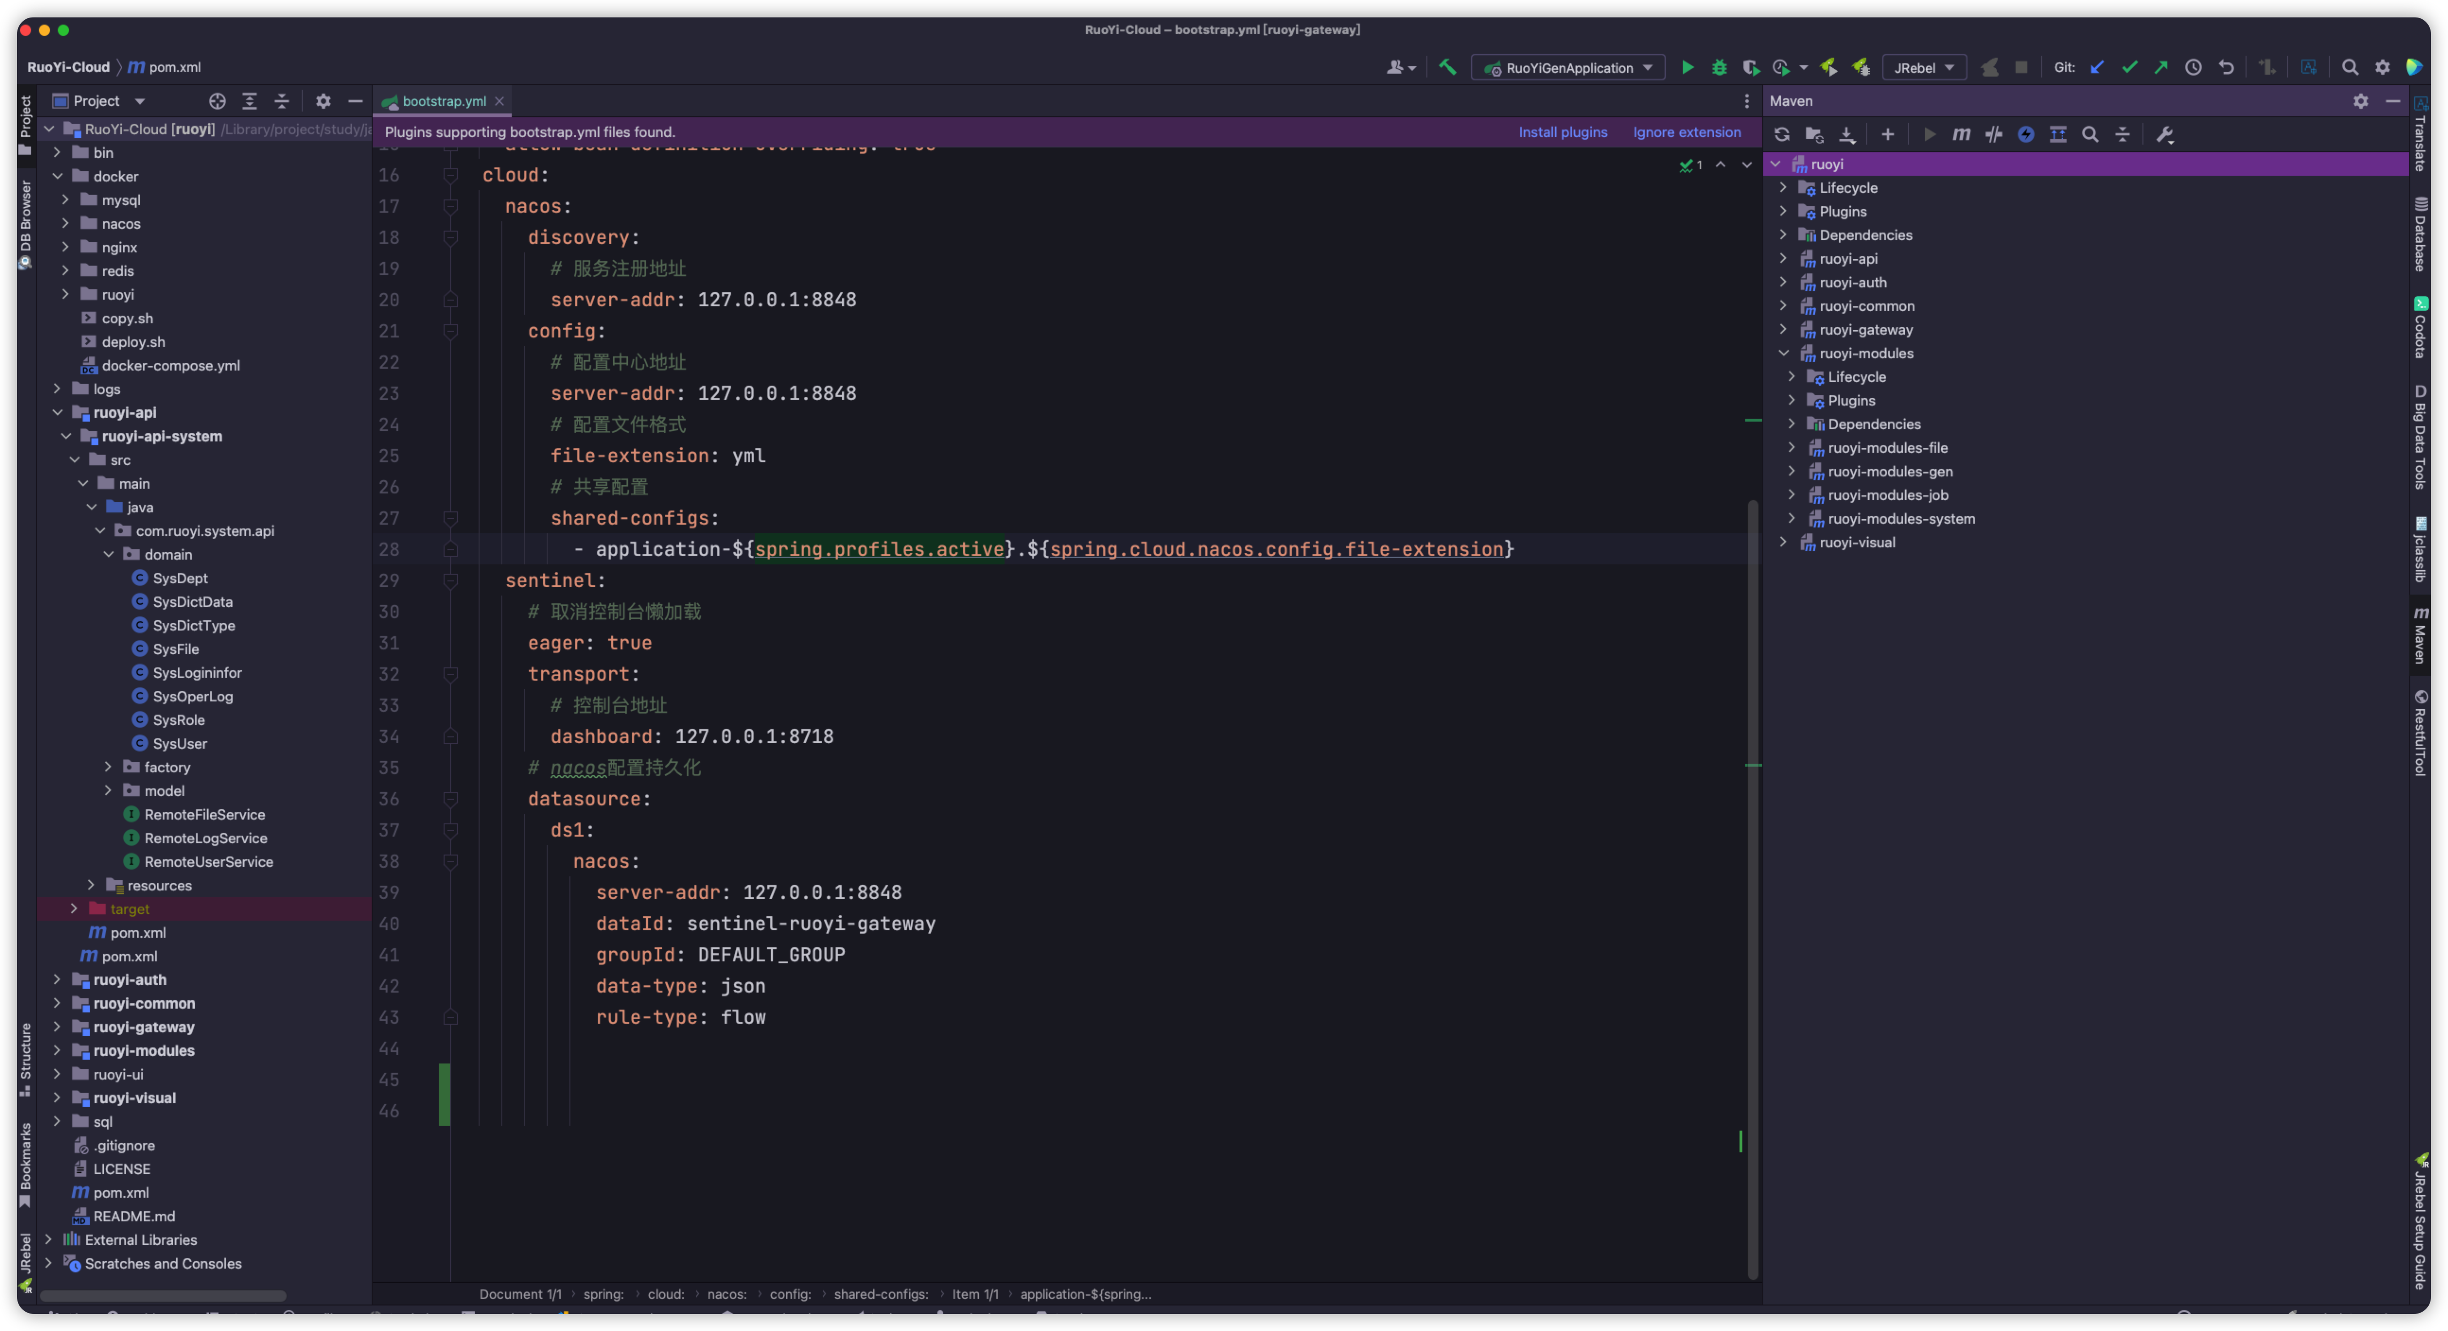Image resolution: width=2448 pixels, height=1331 pixels.
Task: Select the README.md file
Action: tap(134, 1216)
